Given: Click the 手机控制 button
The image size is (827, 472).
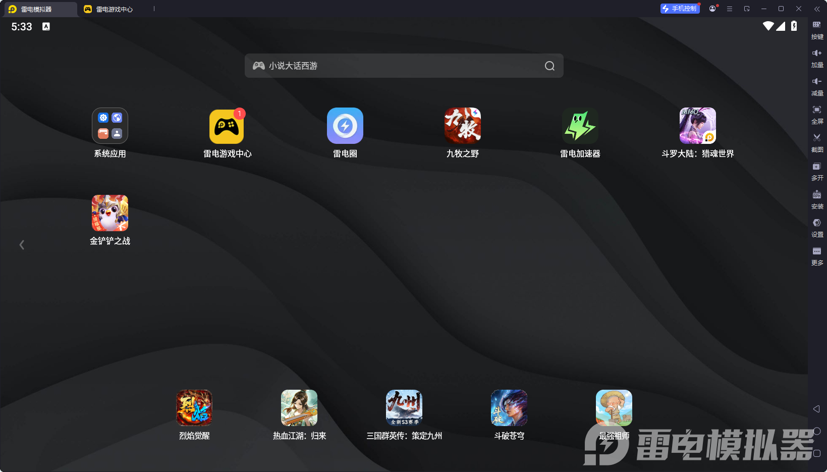Looking at the screenshot, I should pyautogui.click(x=680, y=9).
